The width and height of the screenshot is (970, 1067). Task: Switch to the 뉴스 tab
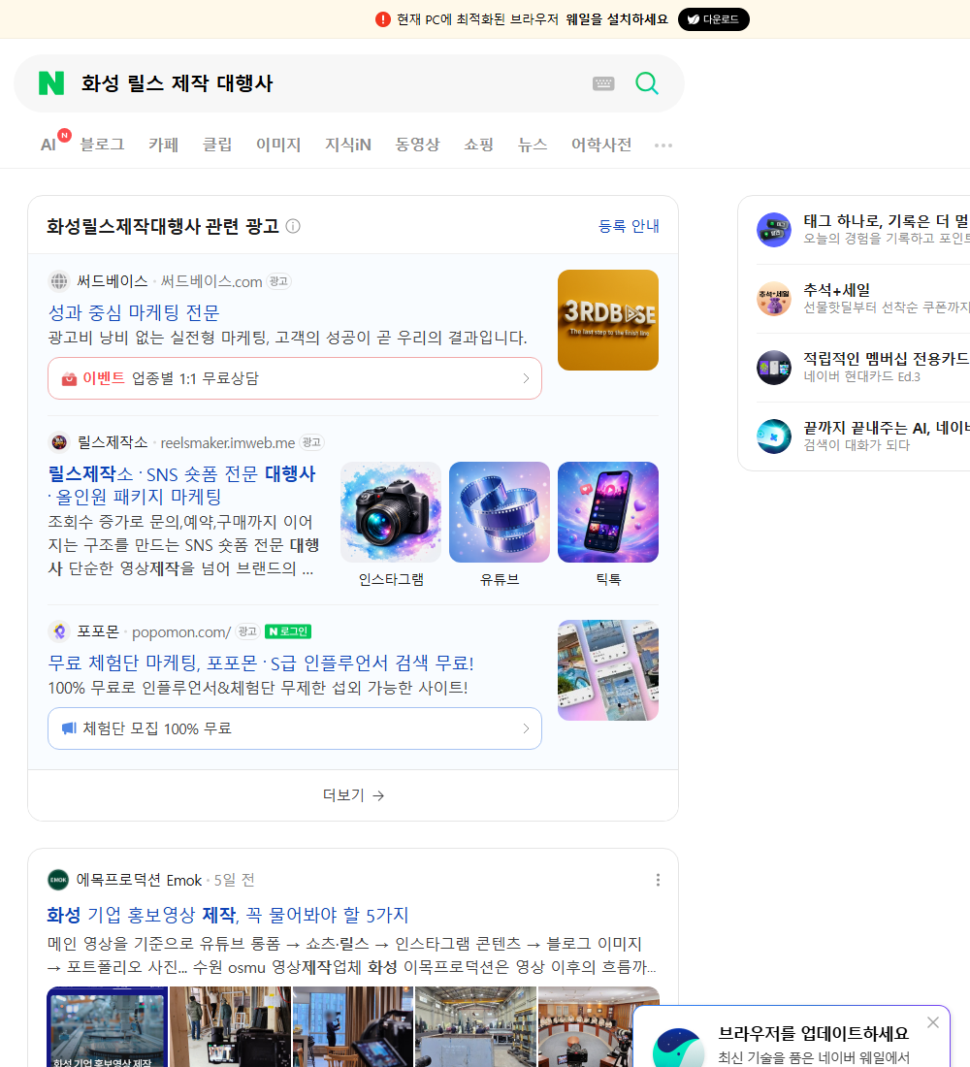tap(533, 145)
